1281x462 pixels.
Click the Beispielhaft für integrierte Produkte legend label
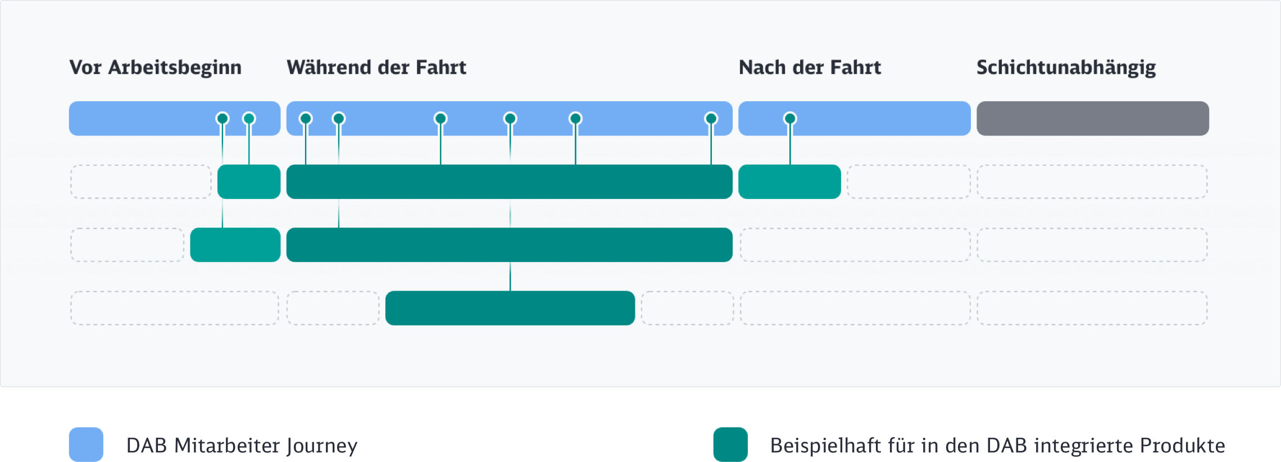coord(997,446)
